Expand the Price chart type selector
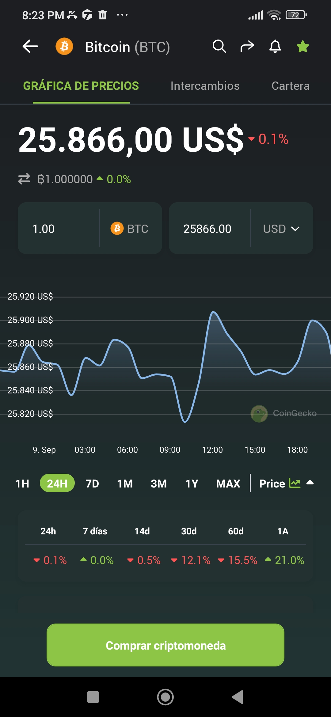331x717 pixels. click(x=286, y=484)
